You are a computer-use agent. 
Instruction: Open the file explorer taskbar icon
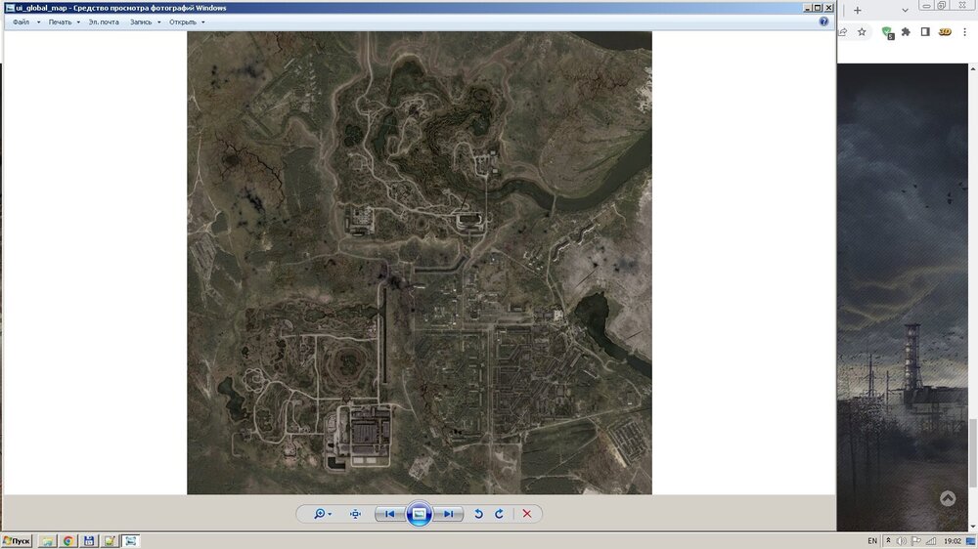pyautogui.click(x=47, y=541)
